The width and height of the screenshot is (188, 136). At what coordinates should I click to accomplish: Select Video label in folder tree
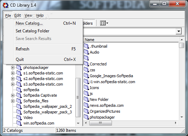[28, 118]
